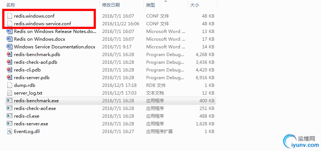
Task: Click the server_log.txt text file icon
Action: [x=10, y=93]
